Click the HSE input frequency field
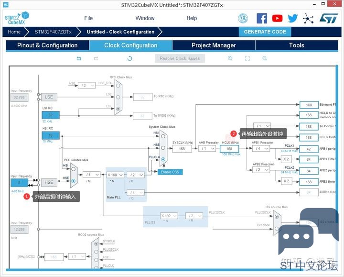Screen dimensions: 344x277 [x=19, y=183]
